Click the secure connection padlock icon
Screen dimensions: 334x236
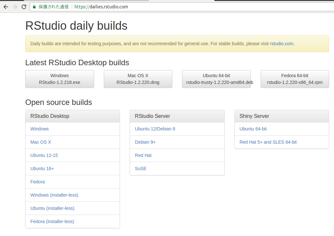click(34, 6)
